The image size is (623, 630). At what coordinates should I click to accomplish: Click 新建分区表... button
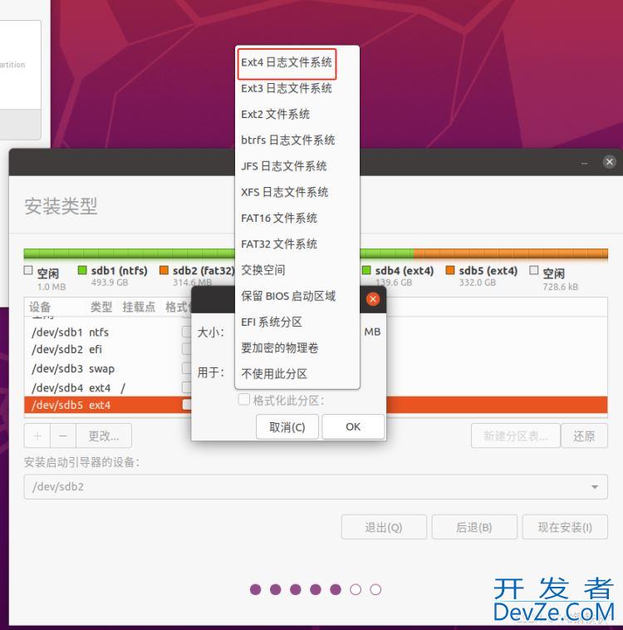click(515, 436)
